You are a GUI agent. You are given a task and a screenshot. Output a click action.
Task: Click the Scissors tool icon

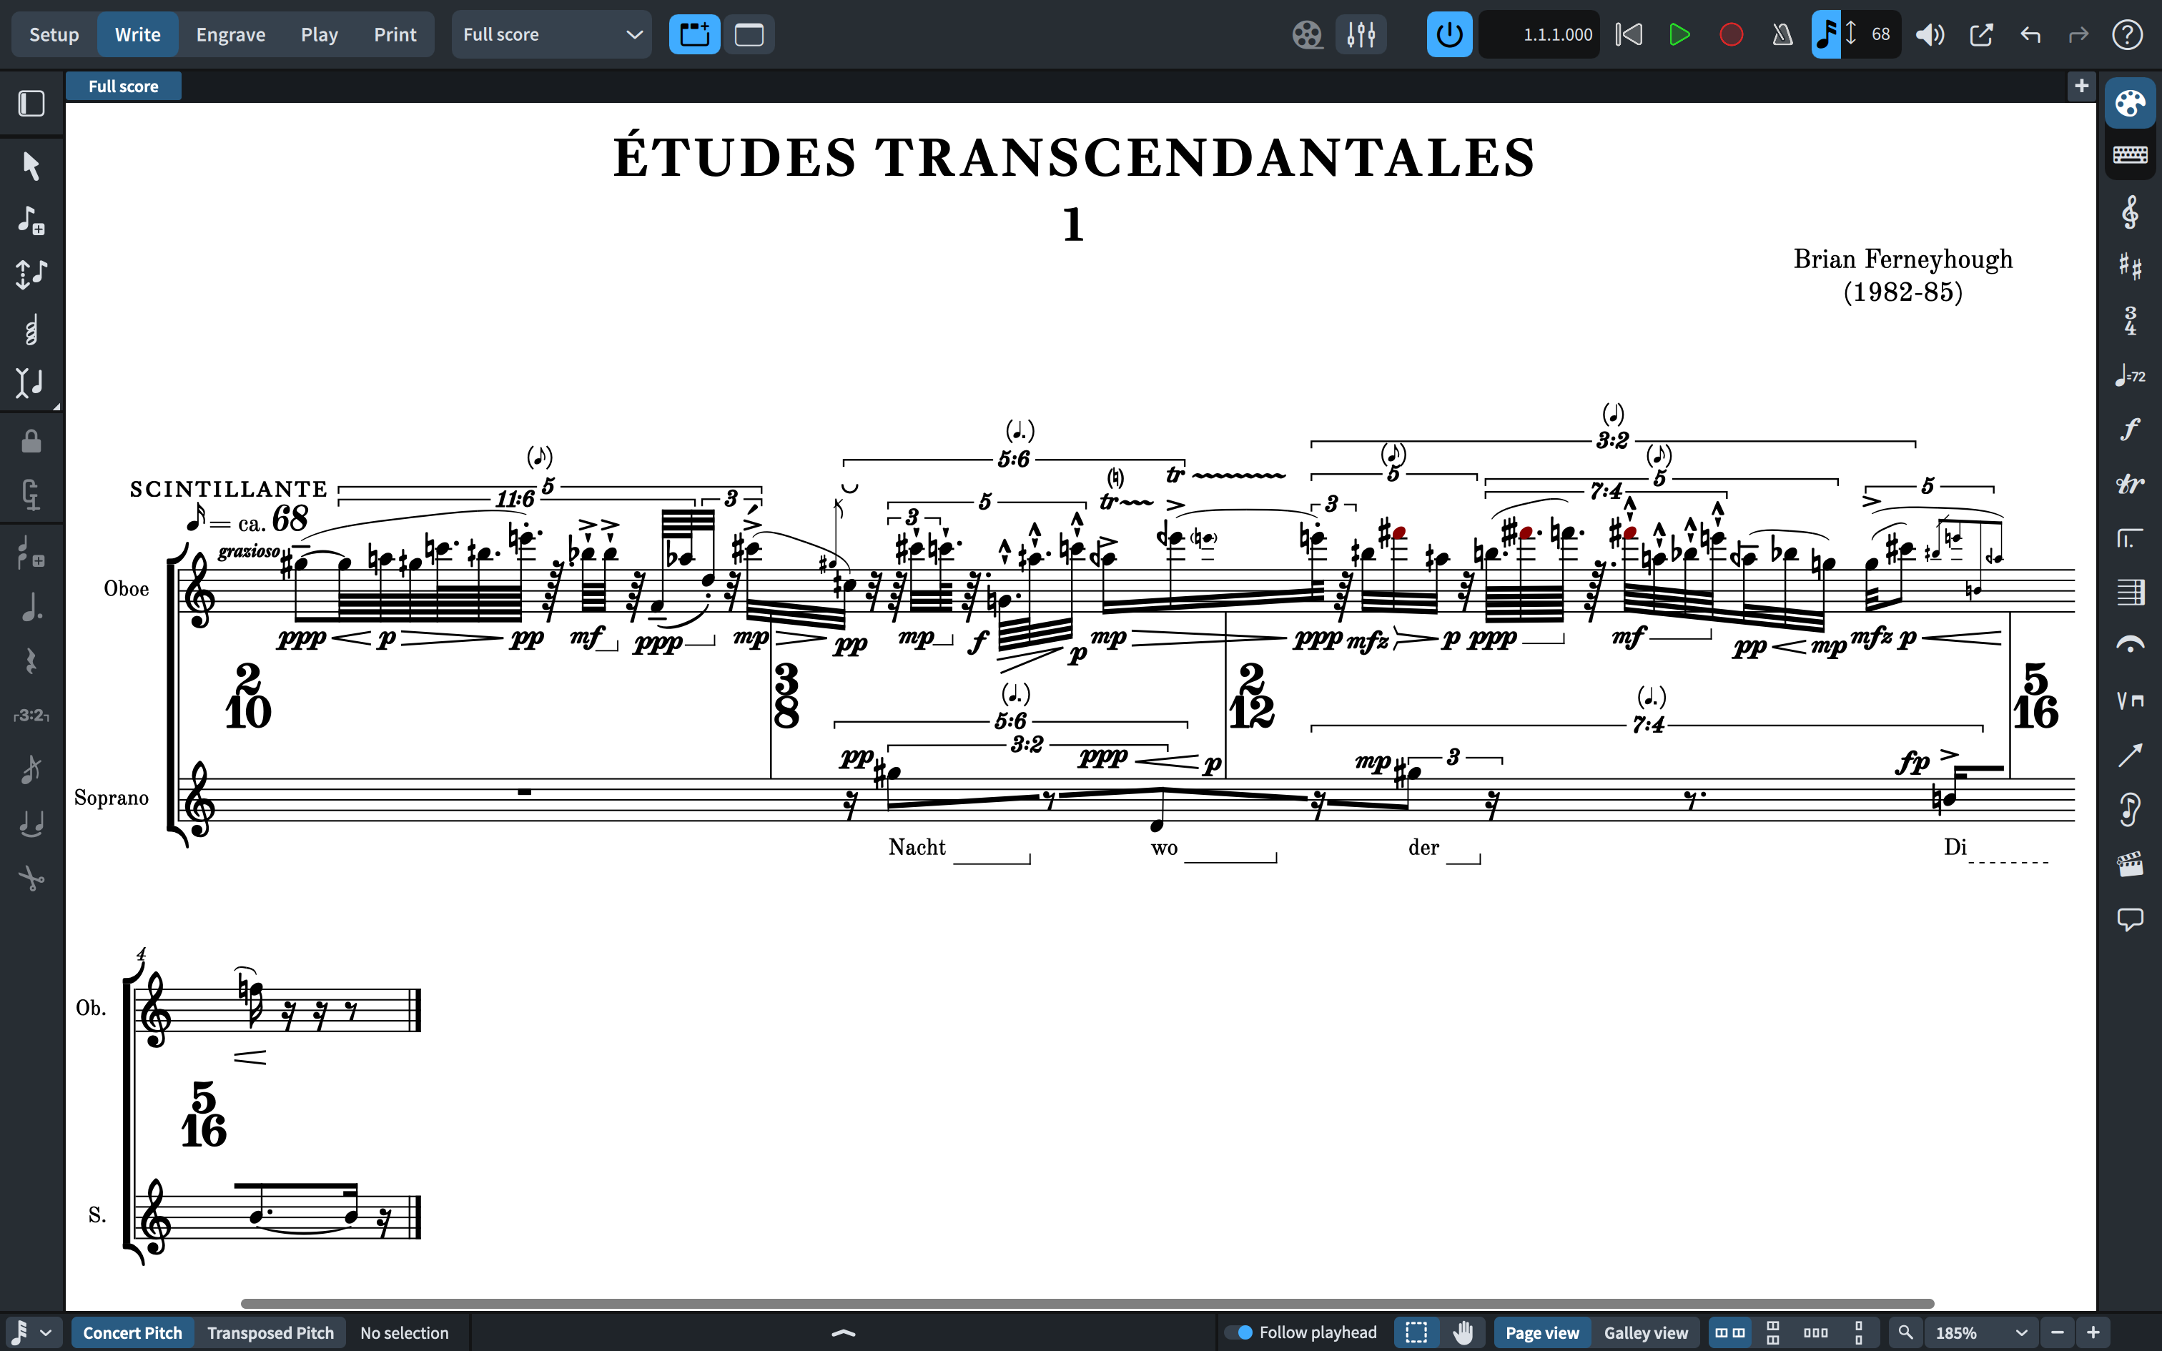click(x=31, y=879)
